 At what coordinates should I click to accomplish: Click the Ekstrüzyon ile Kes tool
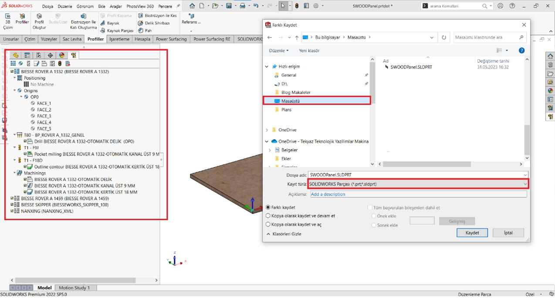[x=158, y=16]
